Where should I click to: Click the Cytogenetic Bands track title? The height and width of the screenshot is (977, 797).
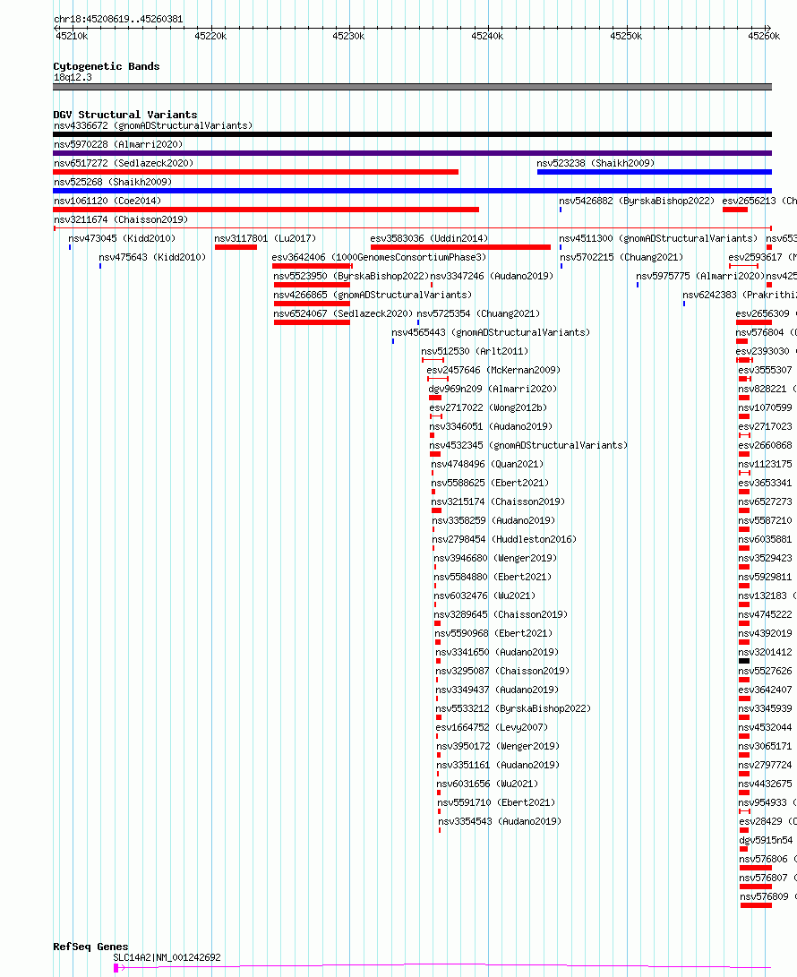coord(107,66)
